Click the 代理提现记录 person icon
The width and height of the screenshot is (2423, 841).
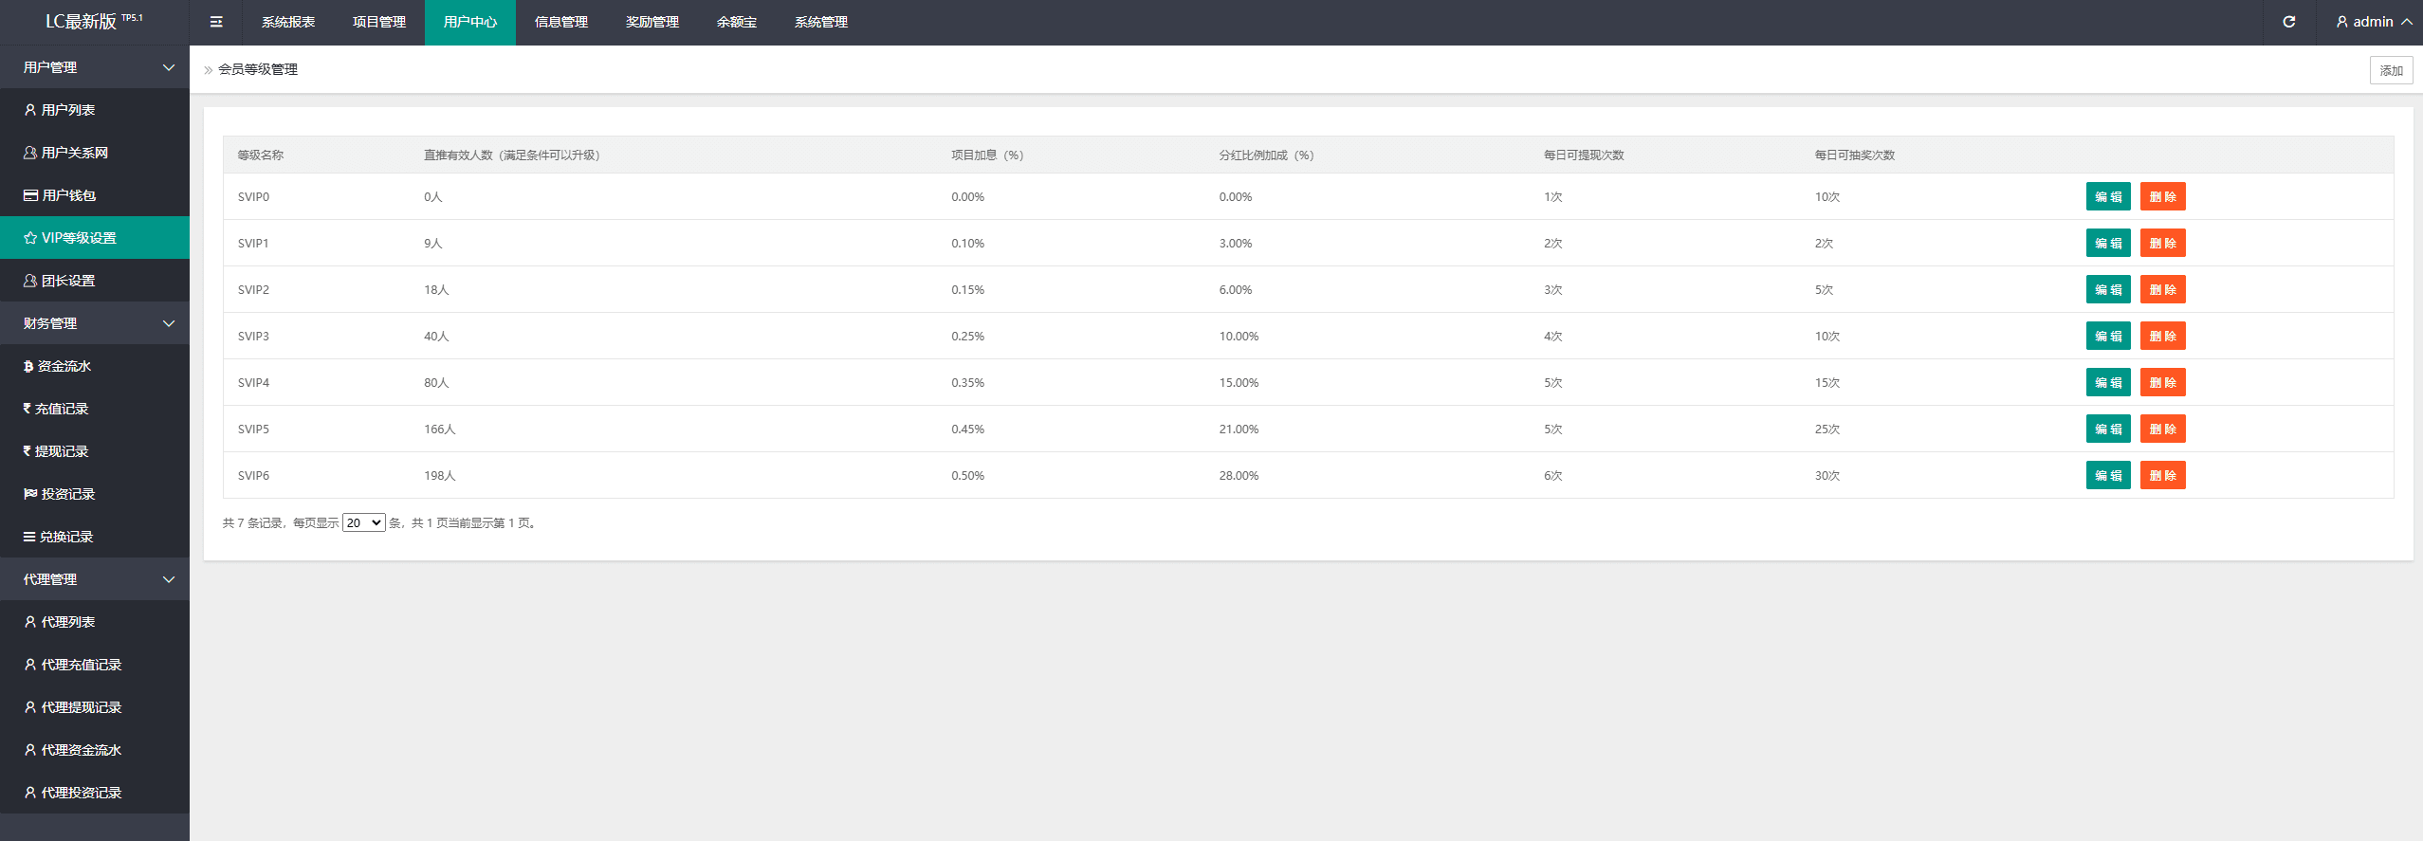tap(30, 707)
